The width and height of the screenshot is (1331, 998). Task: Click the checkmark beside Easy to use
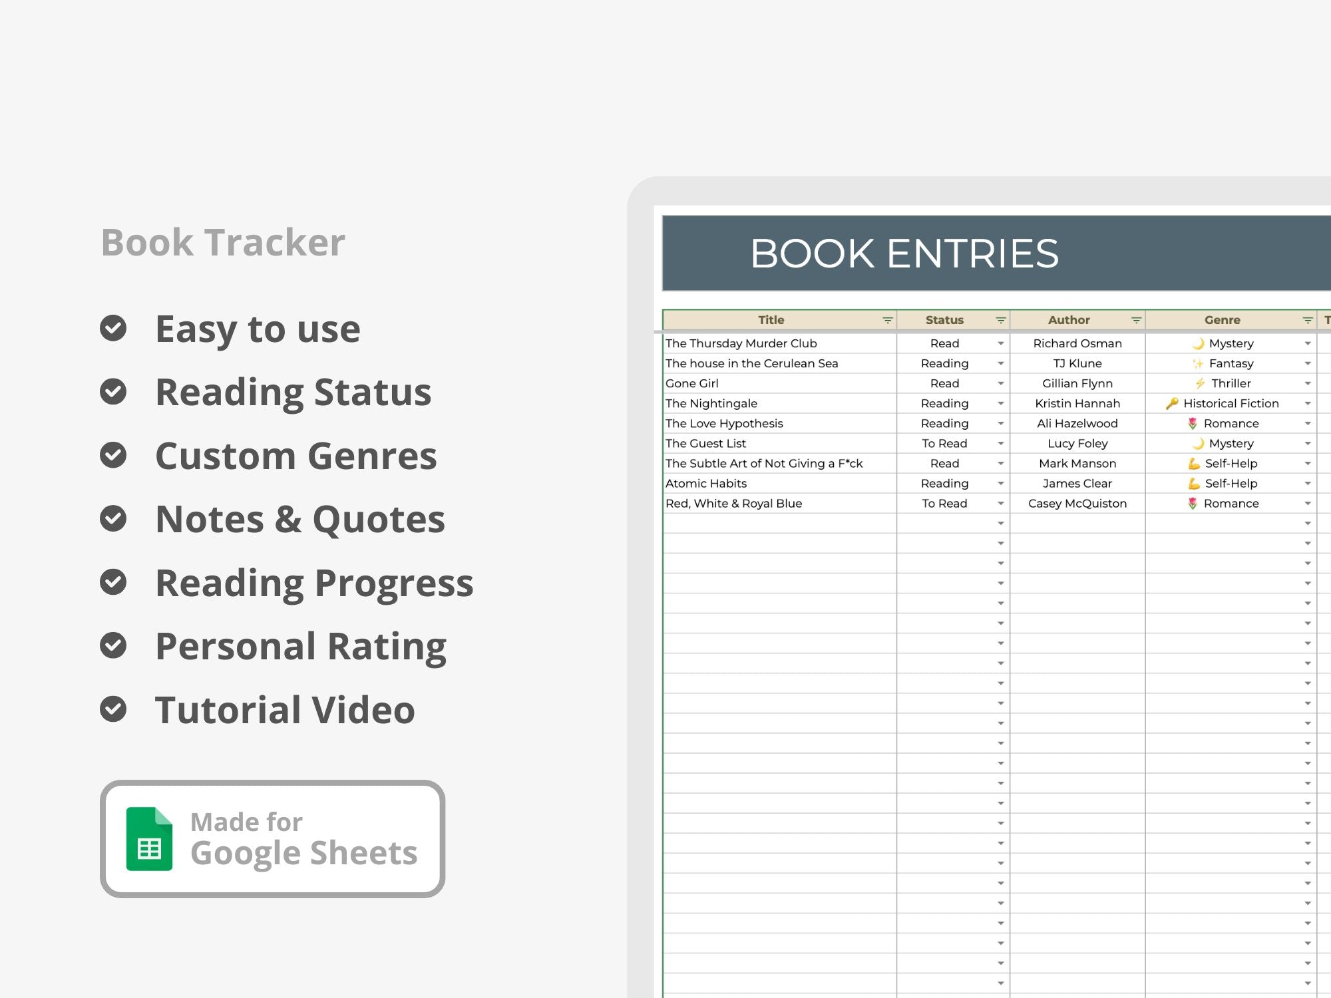coord(113,328)
